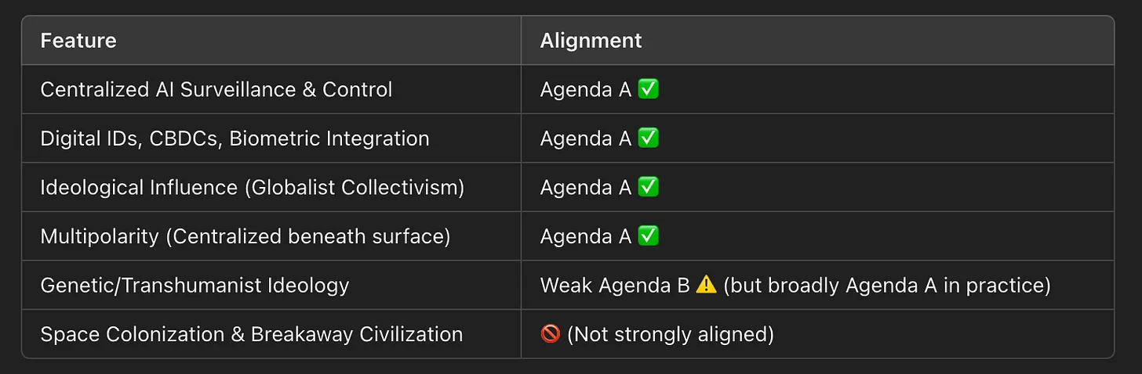This screenshot has height=374, width=1142.
Task: Click the (Not strongly aligned) text
Action: point(671,334)
